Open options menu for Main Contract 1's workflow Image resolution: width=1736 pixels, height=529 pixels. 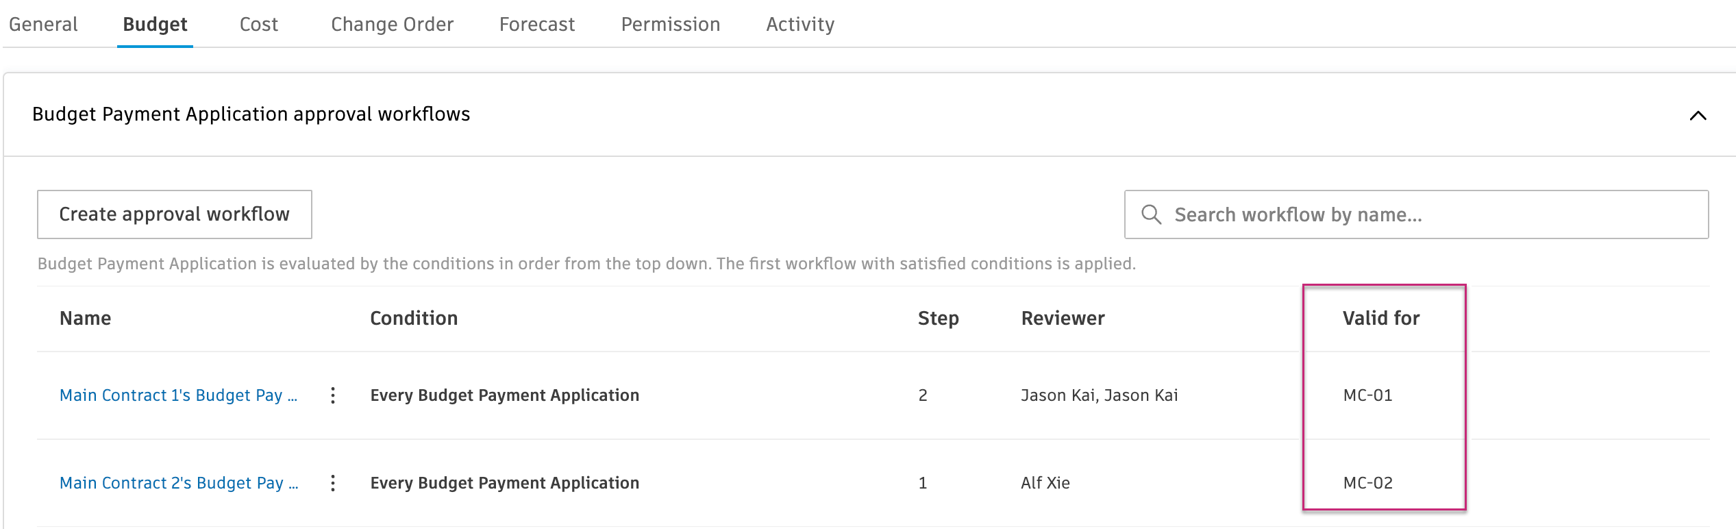[x=334, y=395]
